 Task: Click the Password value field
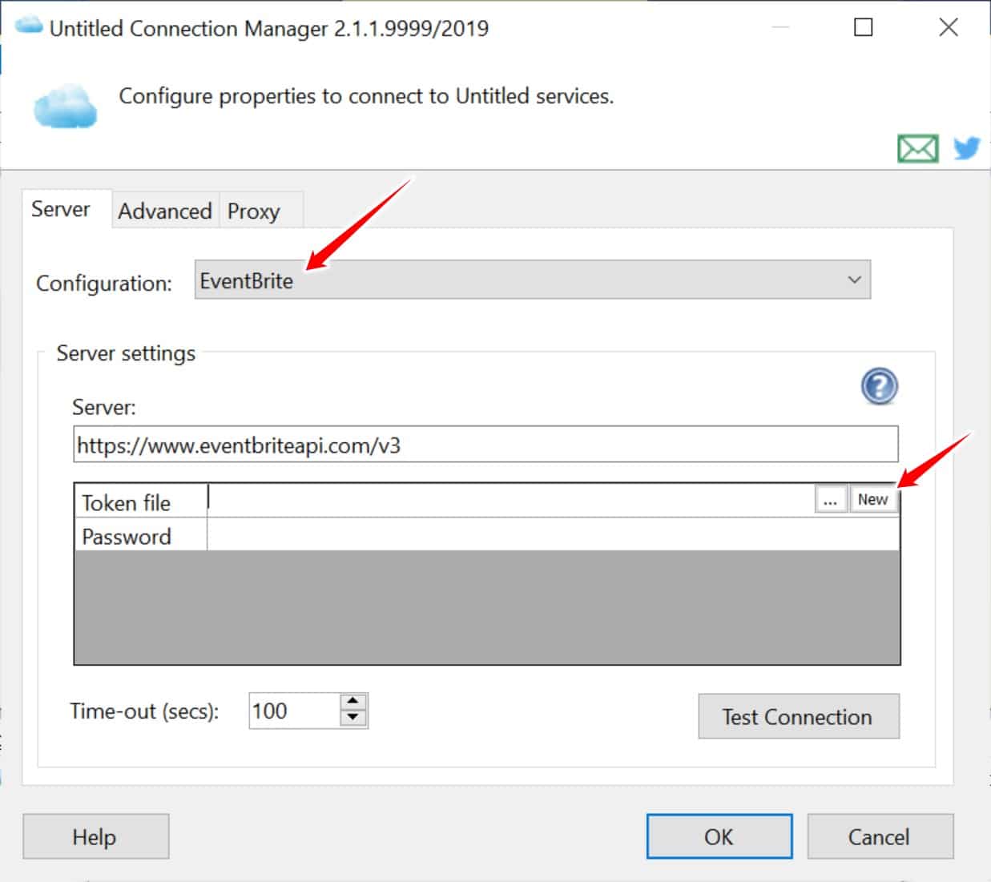tap(553, 535)
